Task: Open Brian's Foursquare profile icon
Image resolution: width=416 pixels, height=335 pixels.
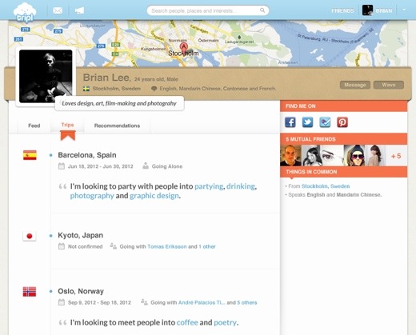Action: click(325, 122)
